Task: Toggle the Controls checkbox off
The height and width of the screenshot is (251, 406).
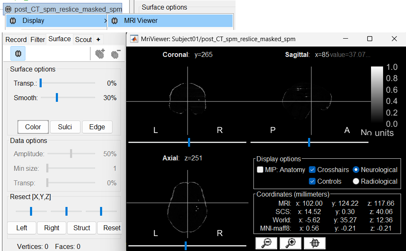Action: point(313,181)
